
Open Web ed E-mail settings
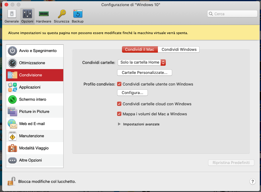(35, 124)
